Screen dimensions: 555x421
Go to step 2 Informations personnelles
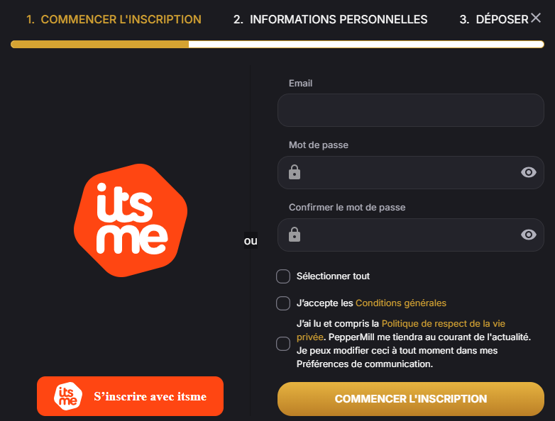click(x=330, y=19)
